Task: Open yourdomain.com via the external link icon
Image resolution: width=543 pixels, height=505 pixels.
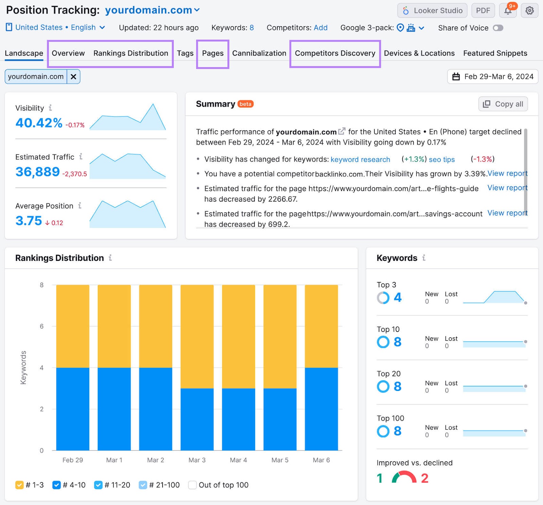Action: tap(342, 131)
